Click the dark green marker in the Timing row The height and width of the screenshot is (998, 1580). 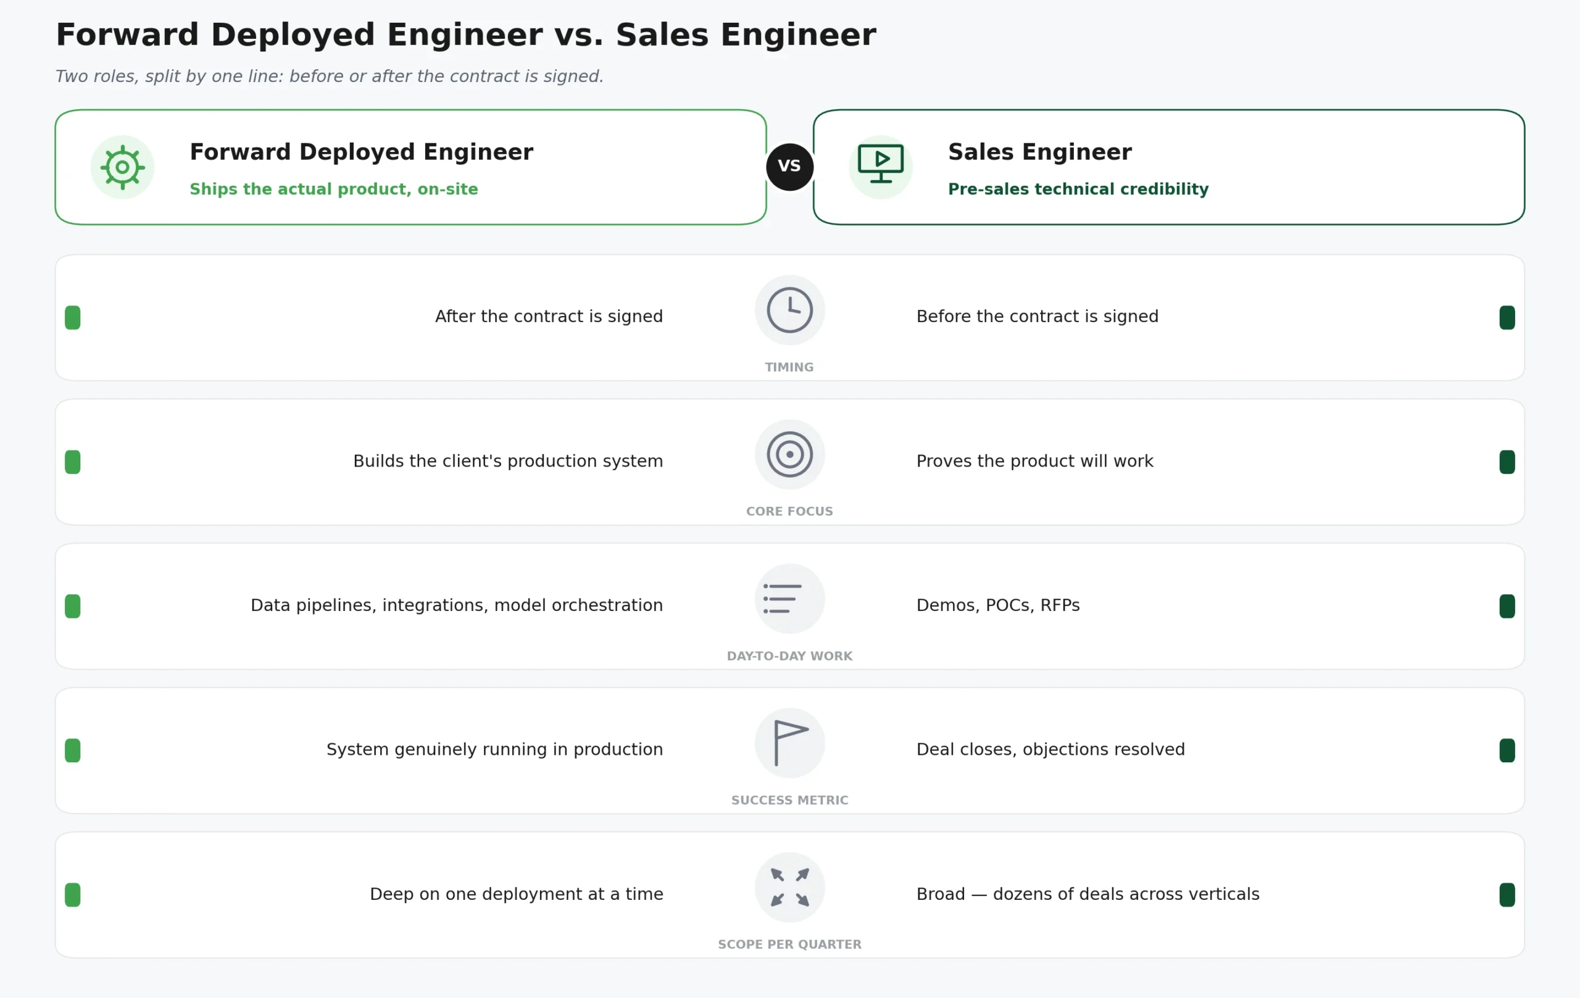(1507, 318)
